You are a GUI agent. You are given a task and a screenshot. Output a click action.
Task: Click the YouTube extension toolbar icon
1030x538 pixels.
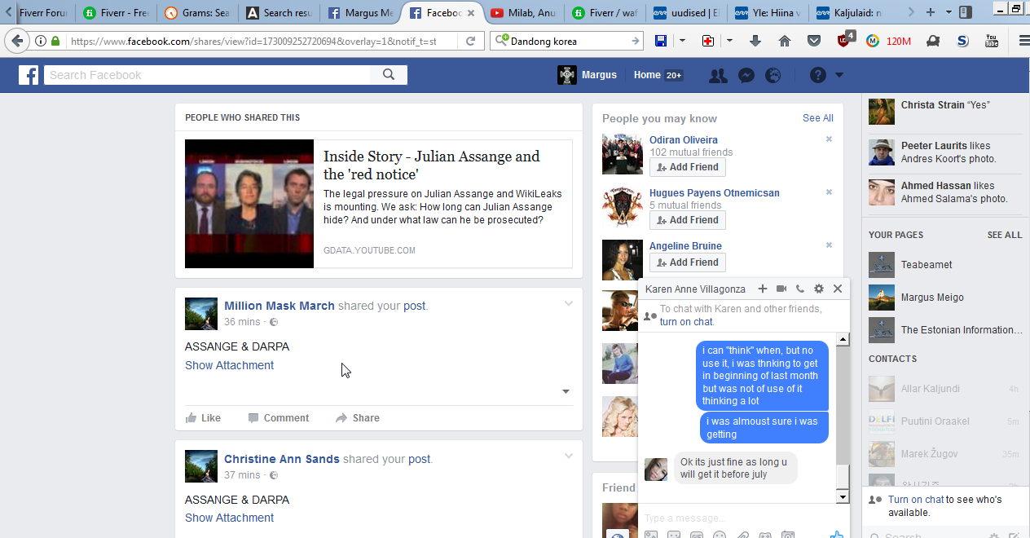coord(992,41)
